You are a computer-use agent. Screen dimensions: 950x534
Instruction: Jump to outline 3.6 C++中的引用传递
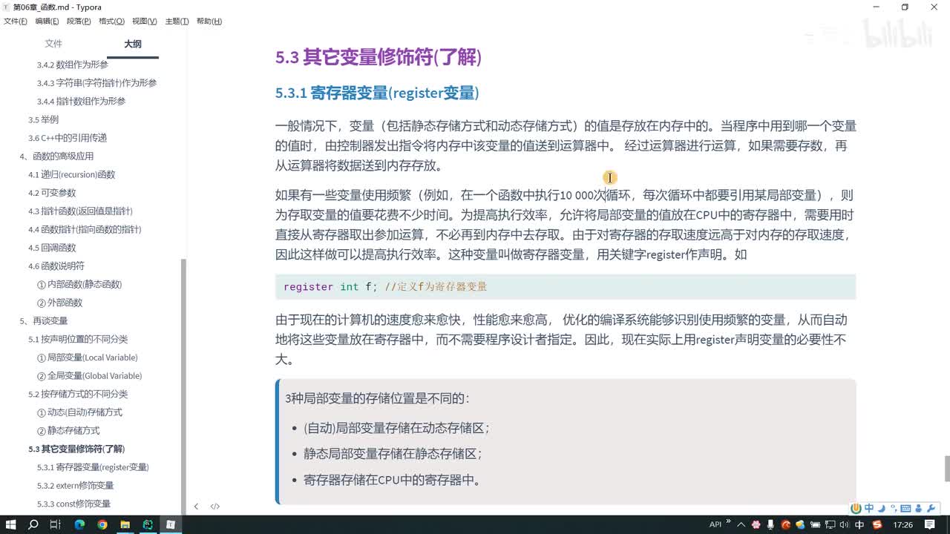pyautogui.click(x=68, y=138)
